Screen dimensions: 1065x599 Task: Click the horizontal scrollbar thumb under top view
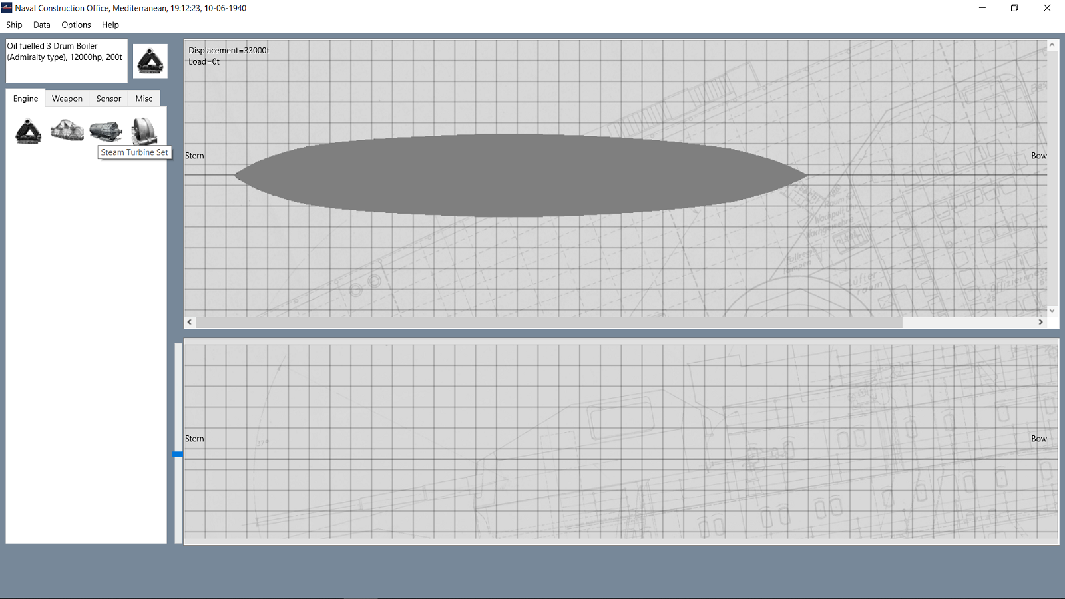[548, 322]
